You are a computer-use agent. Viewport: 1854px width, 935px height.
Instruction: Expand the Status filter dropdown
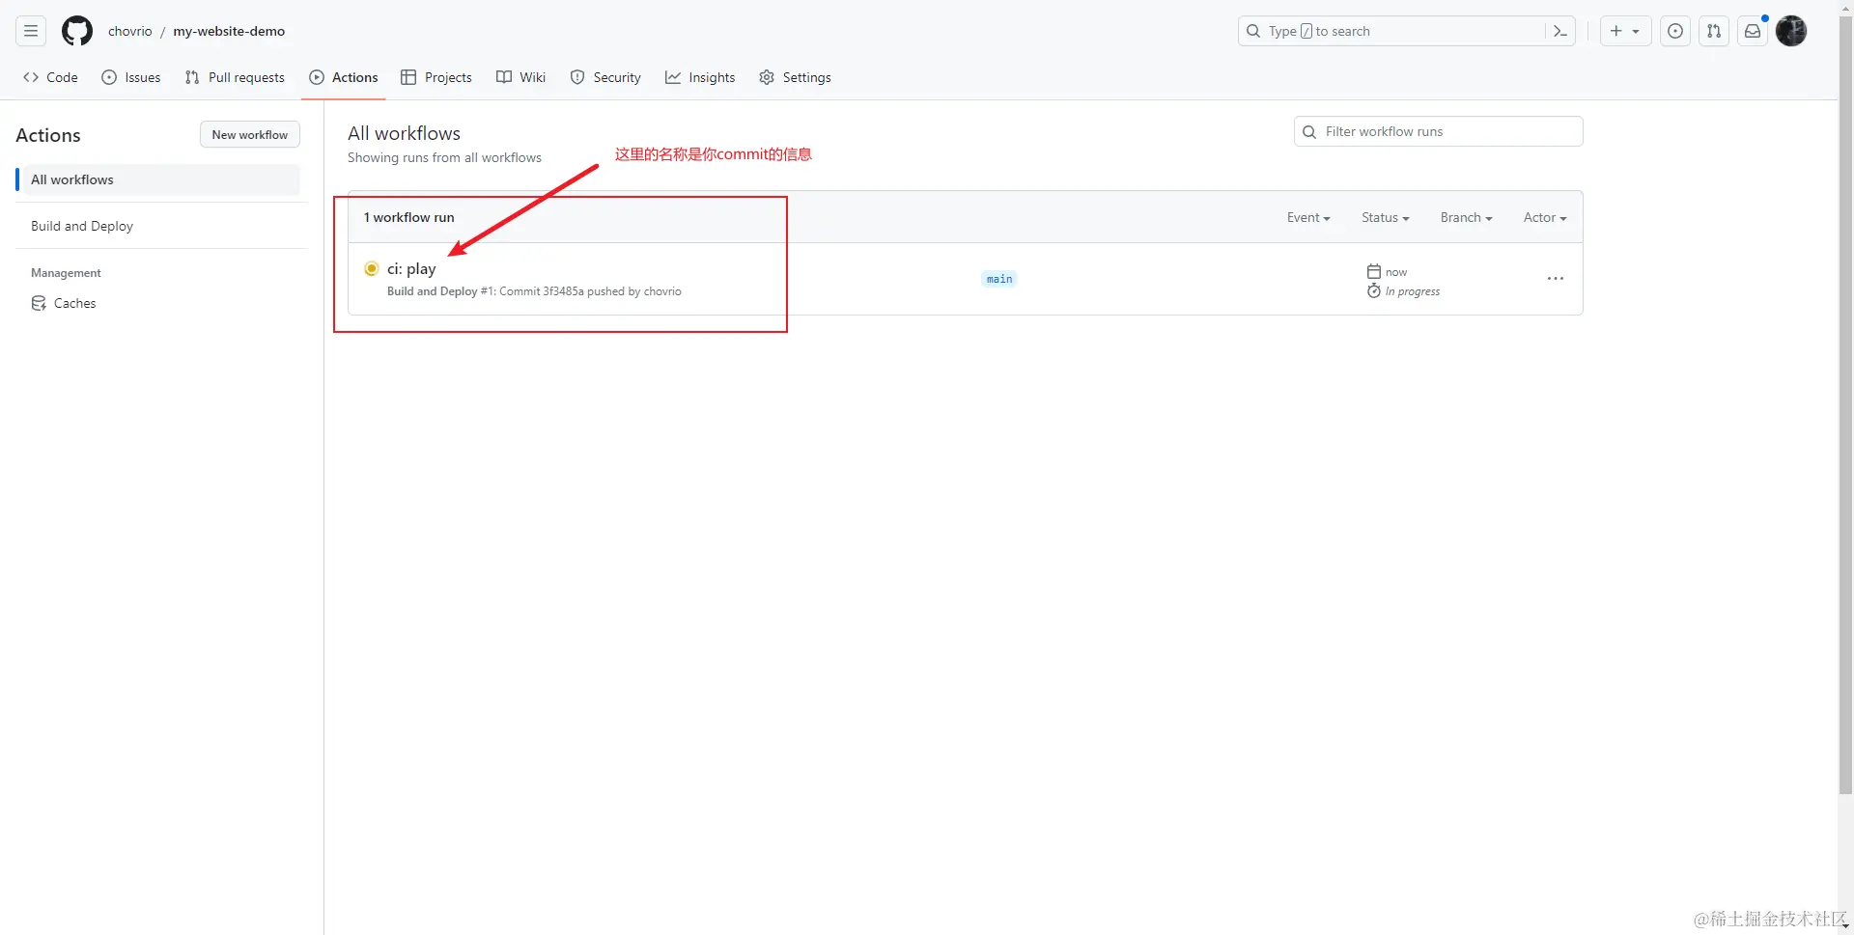(x=1386, y=218)
